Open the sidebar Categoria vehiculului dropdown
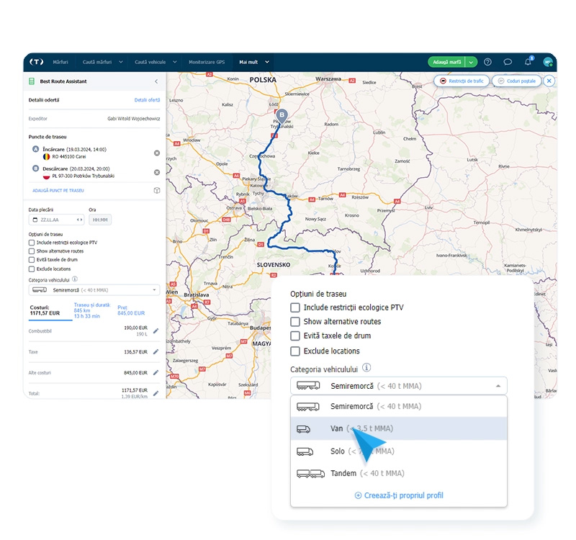 [x=94, y=290]
